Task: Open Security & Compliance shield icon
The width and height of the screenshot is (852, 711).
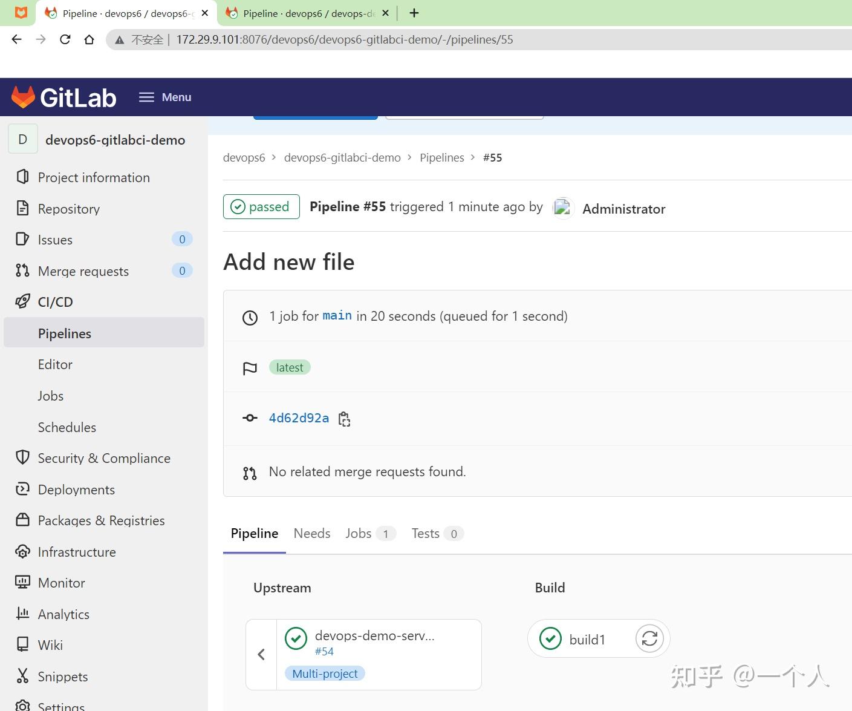Action: click(x=22, y=458)
